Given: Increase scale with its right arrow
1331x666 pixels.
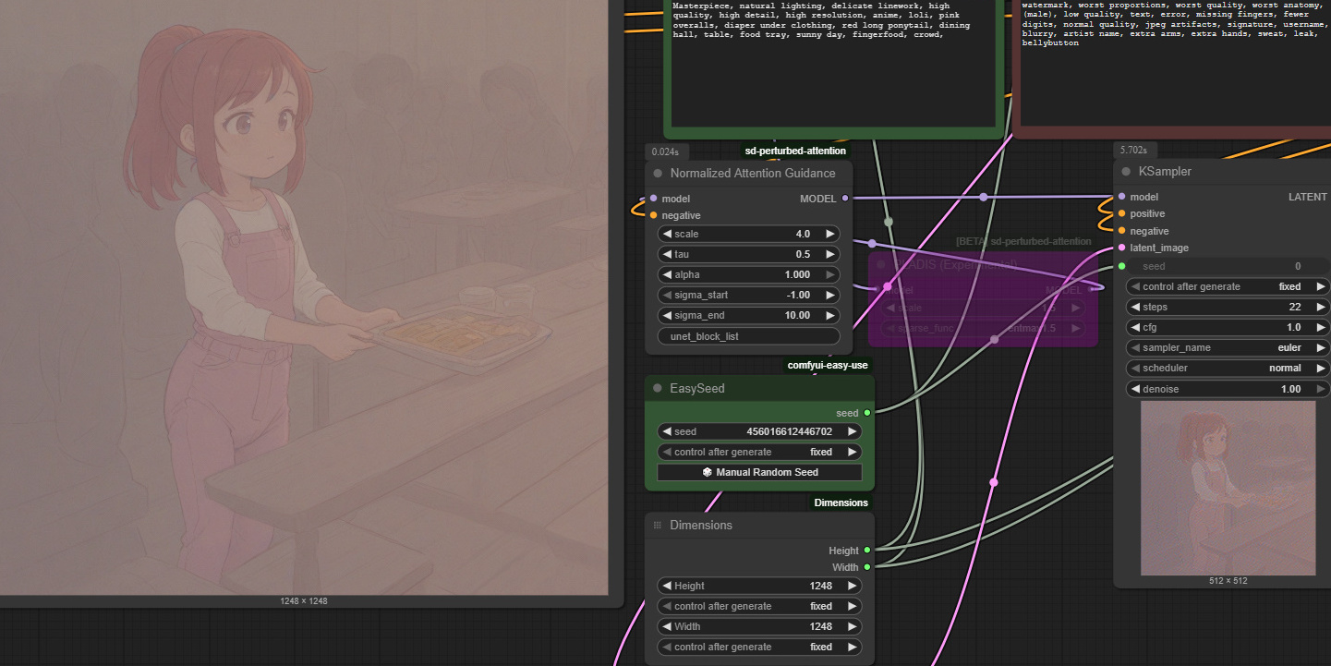Looking at the screenshot, I should click(x=829, y=234).
